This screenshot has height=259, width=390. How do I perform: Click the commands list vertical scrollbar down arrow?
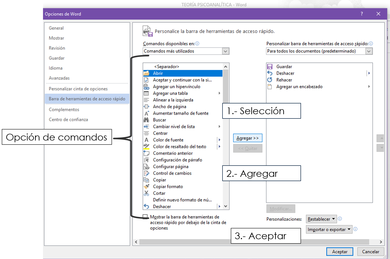[x=225, y=206]
